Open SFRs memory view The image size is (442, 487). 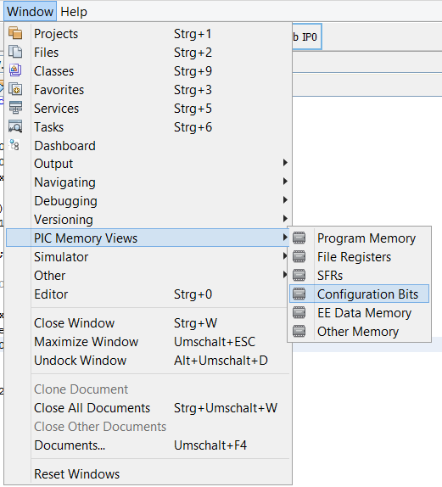pos(360,275)
